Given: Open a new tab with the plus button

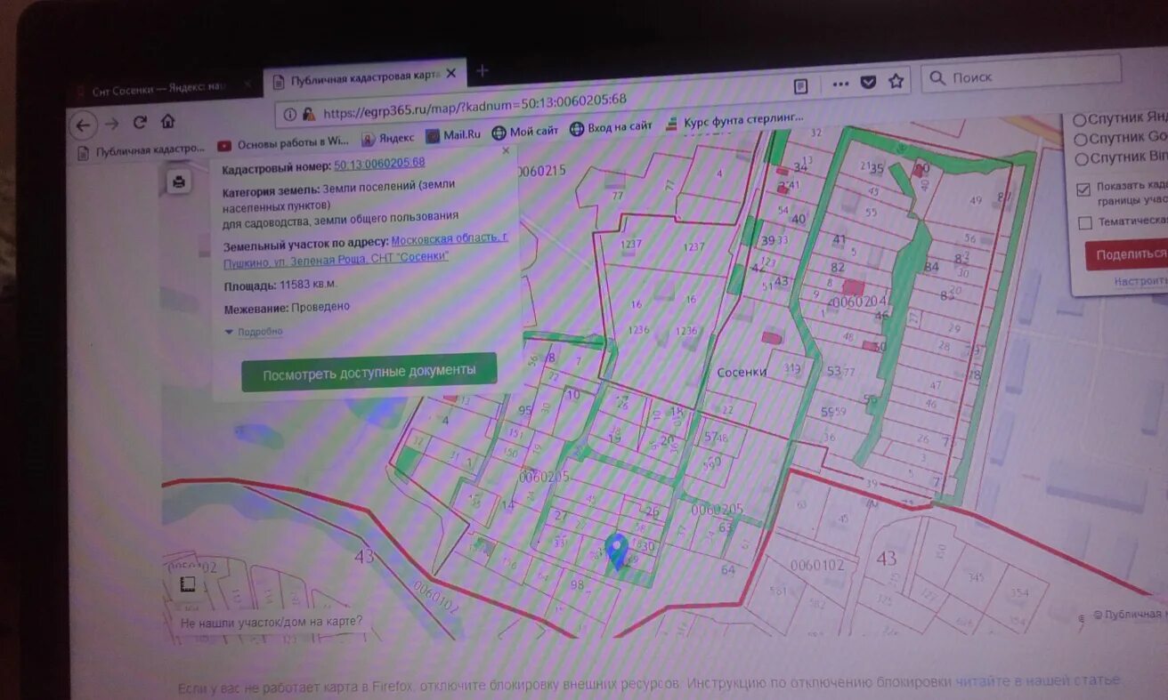Looking at the screenshot, I should tap(483, 71).
